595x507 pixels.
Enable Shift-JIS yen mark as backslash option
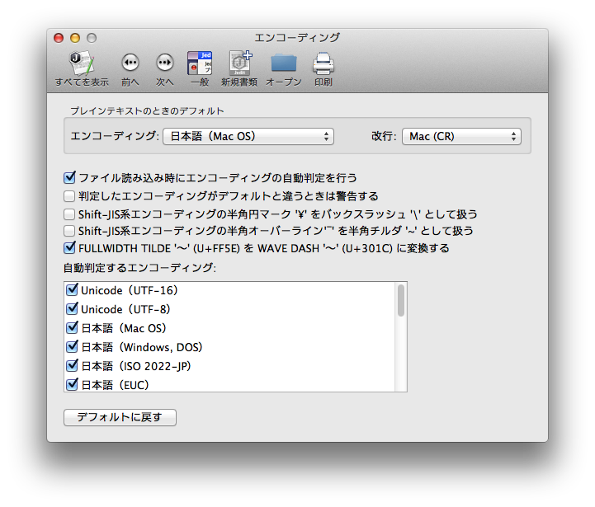tap(69, 214)
